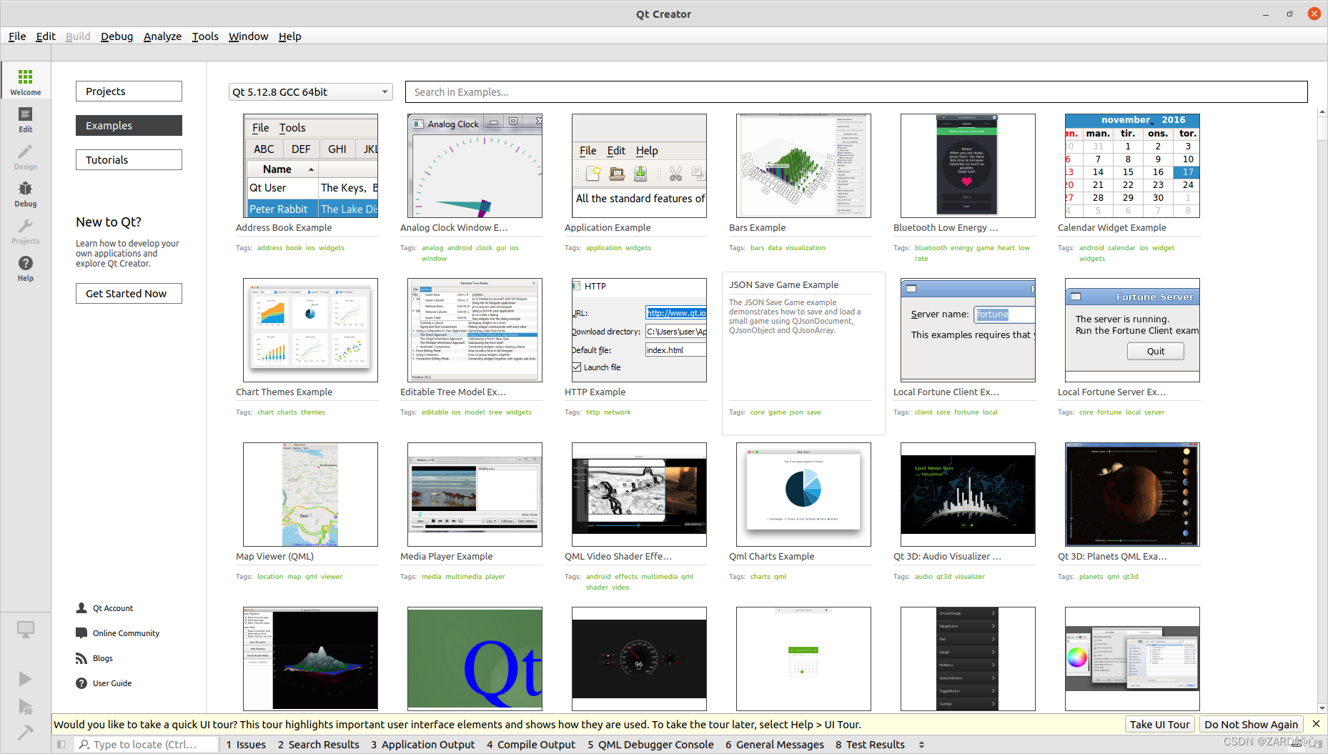The image size is (1328, 754).
Task: Click the Run play button
Action: click(x=25, y=678)
